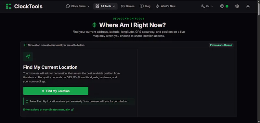Open the All Tools dropdown
Screen dimensions: 260x123
(x=105, y=6)
